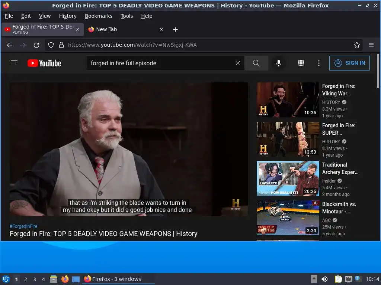Launch Firefox from taskbar quick launcher
This screenshot has height=285, width=381.
pos(65,279)
